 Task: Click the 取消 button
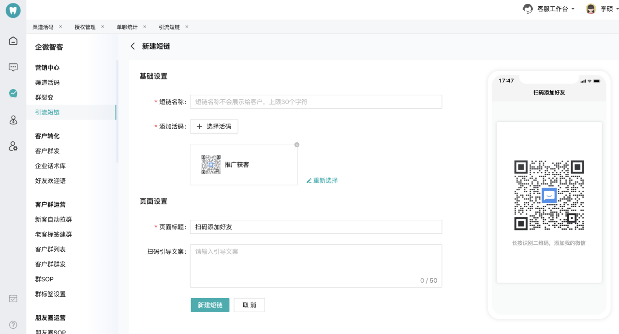coord(250,305)
